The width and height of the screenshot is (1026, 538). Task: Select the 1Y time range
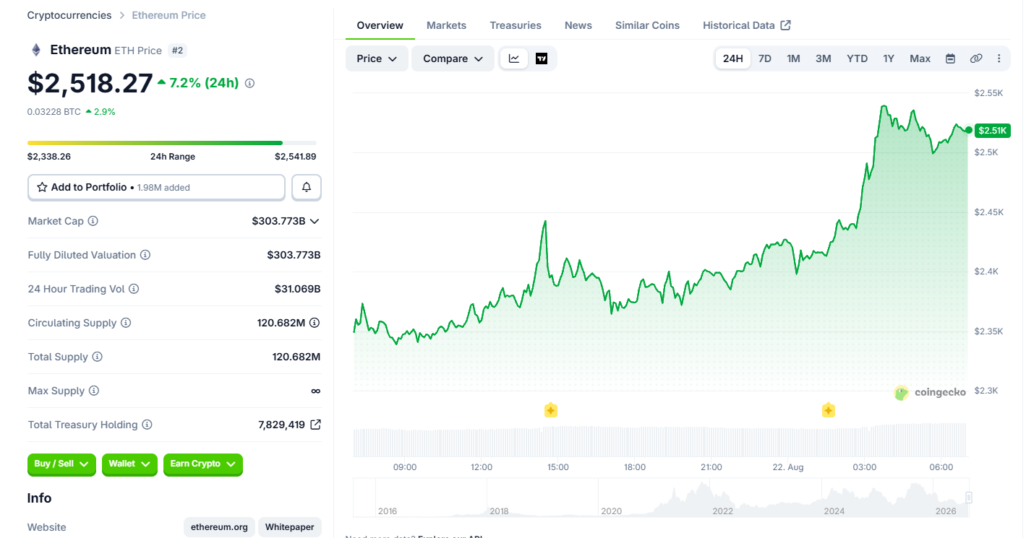889,58
